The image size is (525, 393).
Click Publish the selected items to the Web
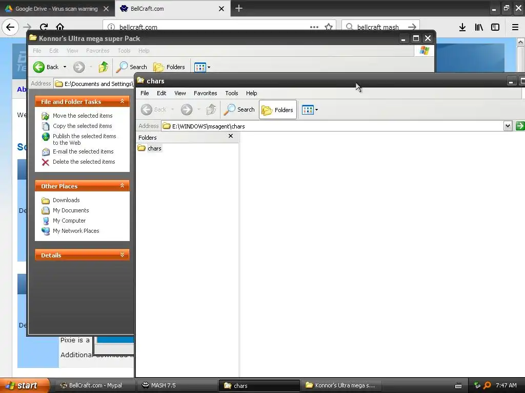point(84,139)
